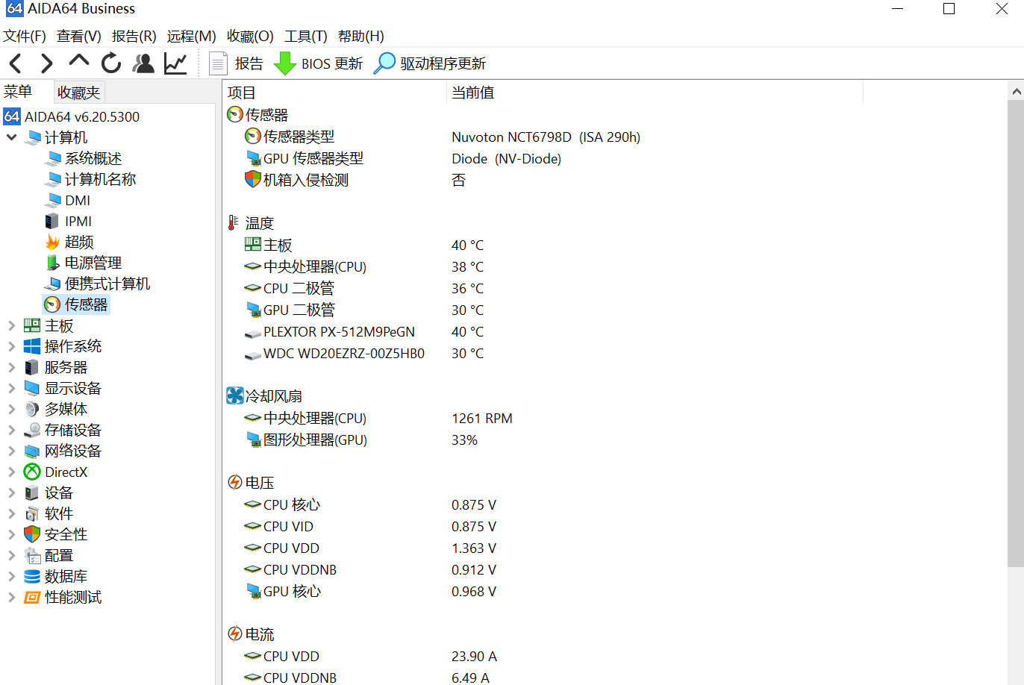Click the 便携式计算机 laptop icon

point(52,284)
